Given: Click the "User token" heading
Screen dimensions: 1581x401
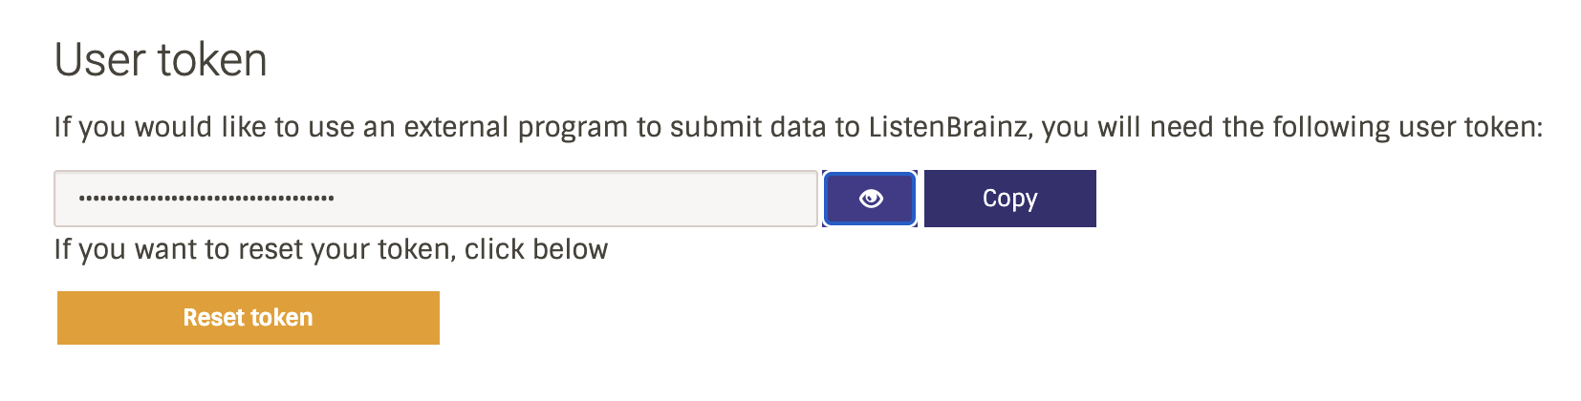Looking at the screenshot, I should 161,60.
